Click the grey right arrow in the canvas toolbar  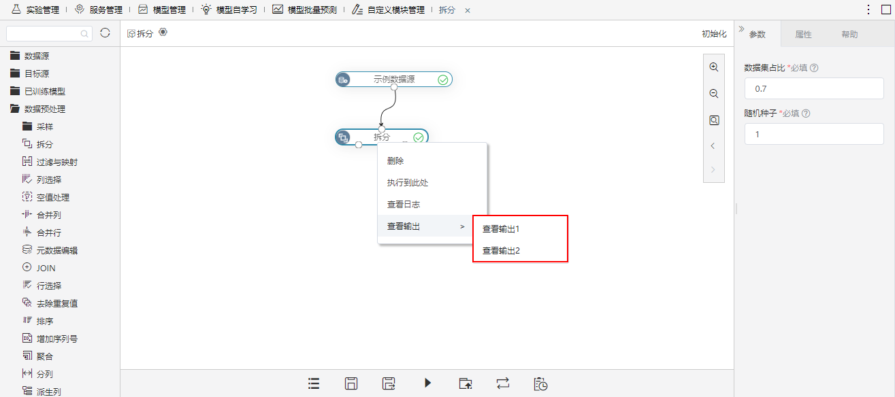pos(713,169)
